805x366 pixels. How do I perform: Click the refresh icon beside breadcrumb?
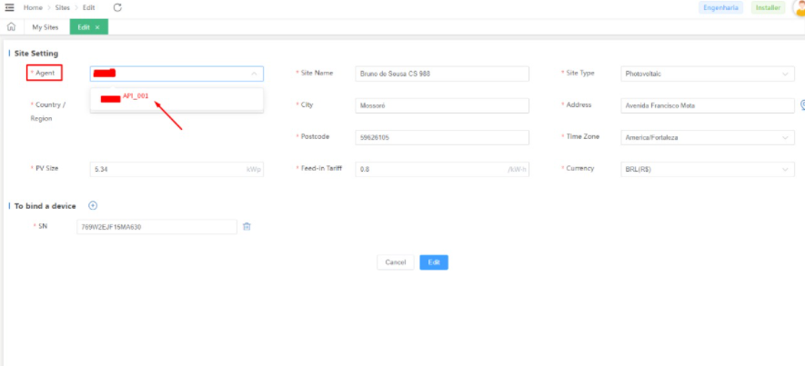point(117,7)
